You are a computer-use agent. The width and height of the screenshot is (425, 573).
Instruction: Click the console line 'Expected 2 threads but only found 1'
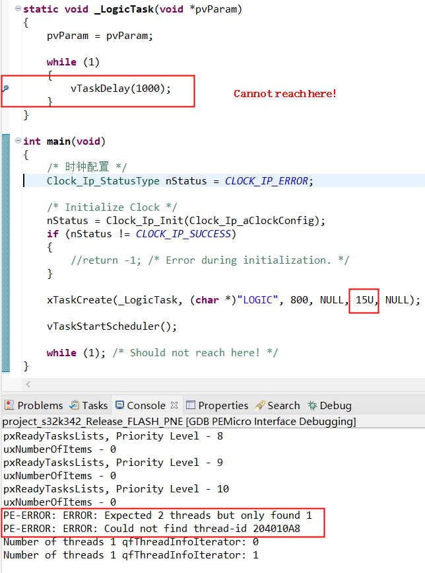click(x=158, y=516)
